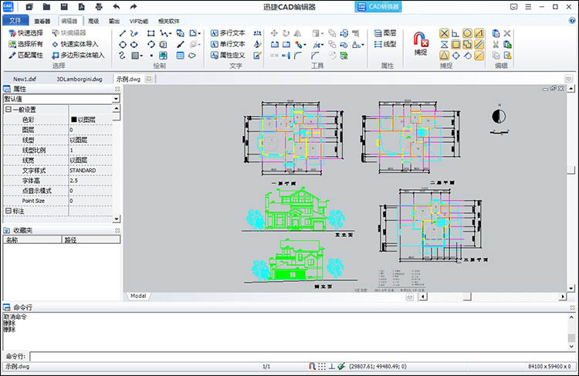Click the 命令行 input field

click(302, 356)
